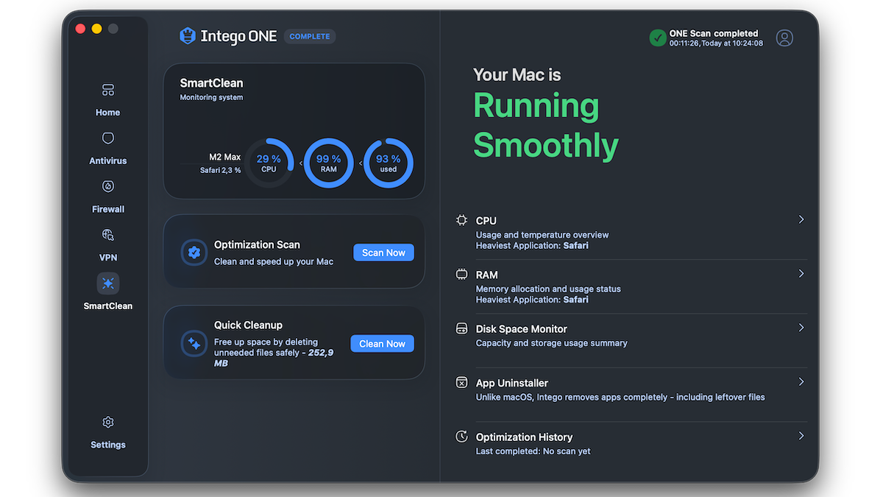Click the COMPLETE plan badge
This screenshot has height=497, width=883.
click(x=310, y=36)
